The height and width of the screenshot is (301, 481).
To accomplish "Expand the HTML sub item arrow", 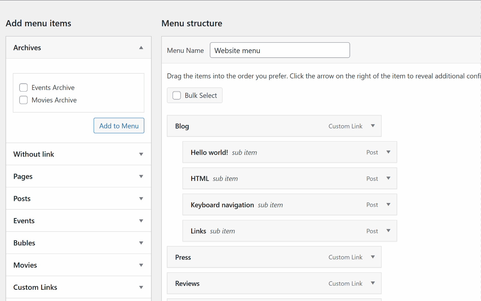I will click(388, 178).
